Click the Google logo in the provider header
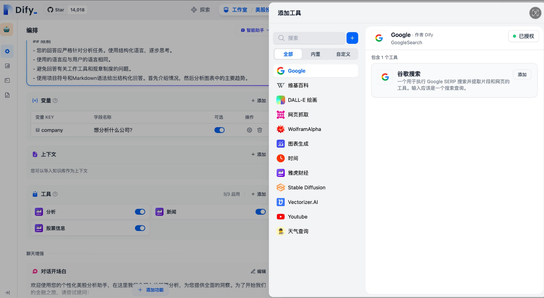Screen dimensions: 544x298 coord(379,38)
